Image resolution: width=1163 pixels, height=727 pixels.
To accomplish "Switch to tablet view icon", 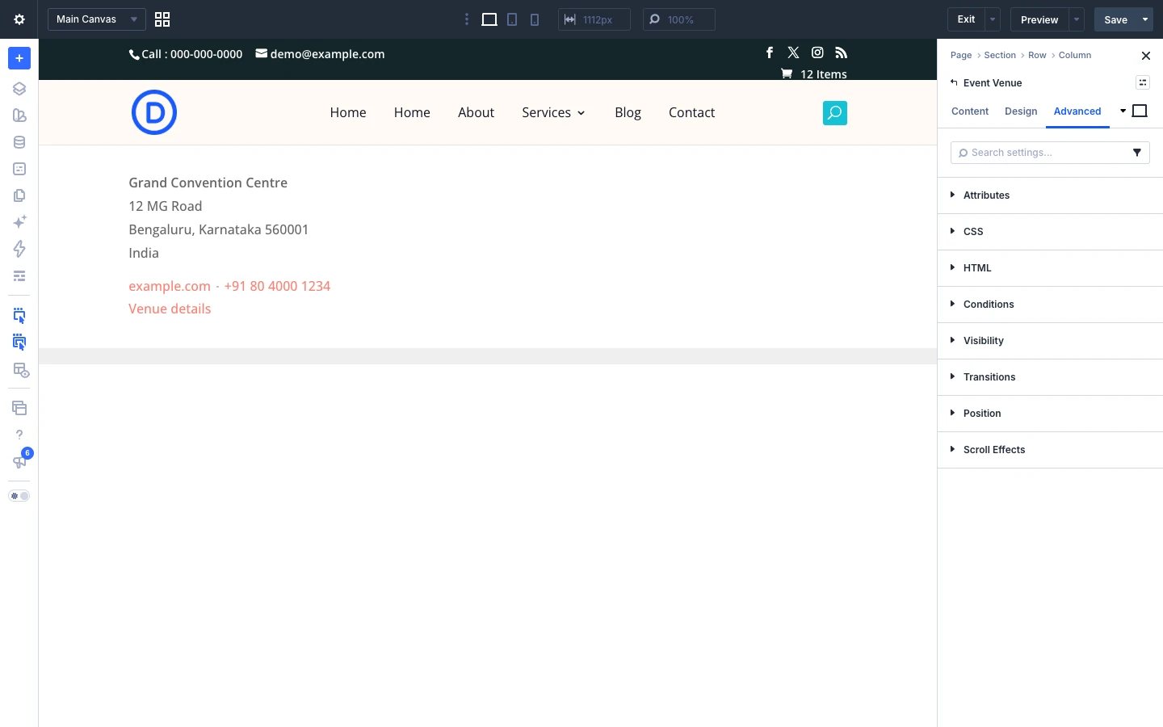I will pos(512,19).
